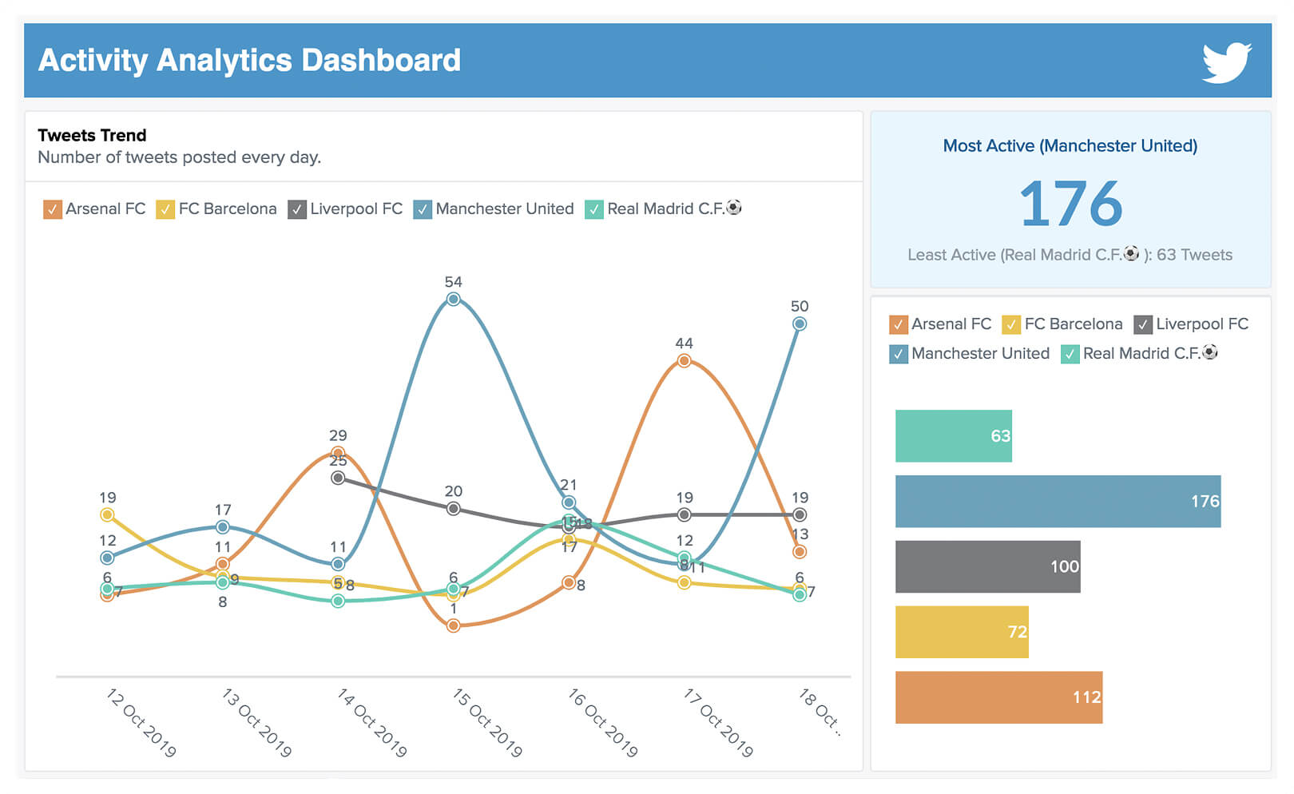
Task: Click the 17 Oct 2019 axis label
Action: (x=719, y=722)
